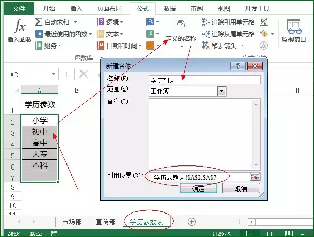Add a new sheet with the plus icon
The height and width of the screenshot is (237, 314).
(192, 222)
